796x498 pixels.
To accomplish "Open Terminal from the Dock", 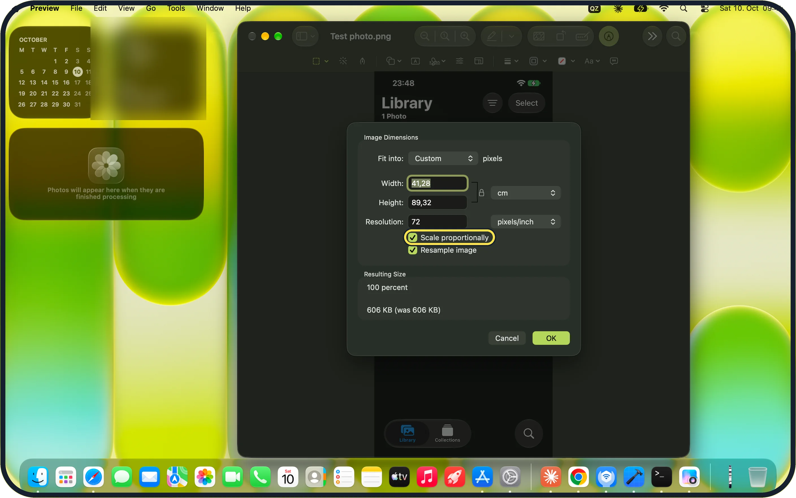I will point(661,477).
